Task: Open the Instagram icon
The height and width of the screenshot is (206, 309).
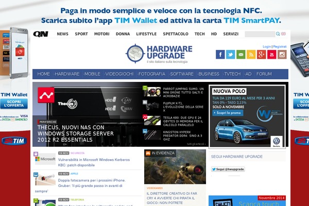Action: (282, 55)
